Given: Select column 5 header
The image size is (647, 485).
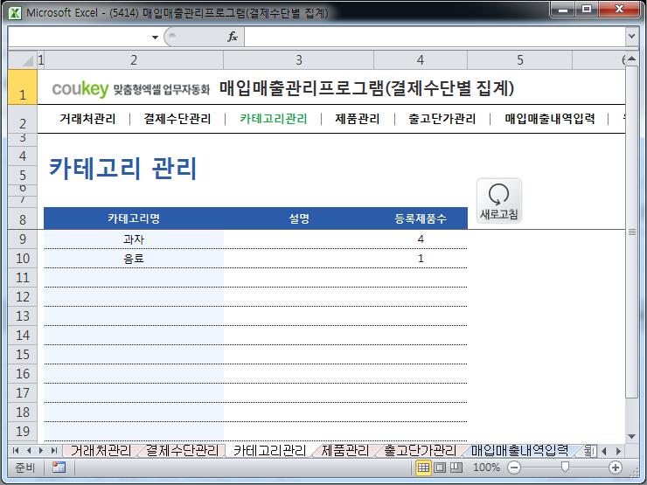Looking at the screenshot, I should [x=520, y=60].
